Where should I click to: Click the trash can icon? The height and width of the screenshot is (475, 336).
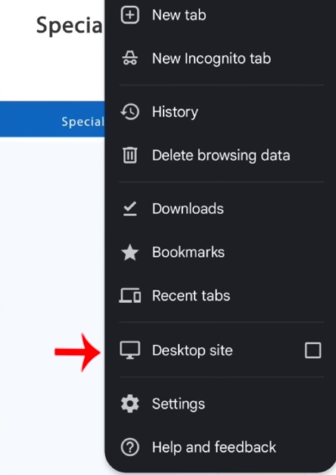pyautogui.click(x=130, y=155)
